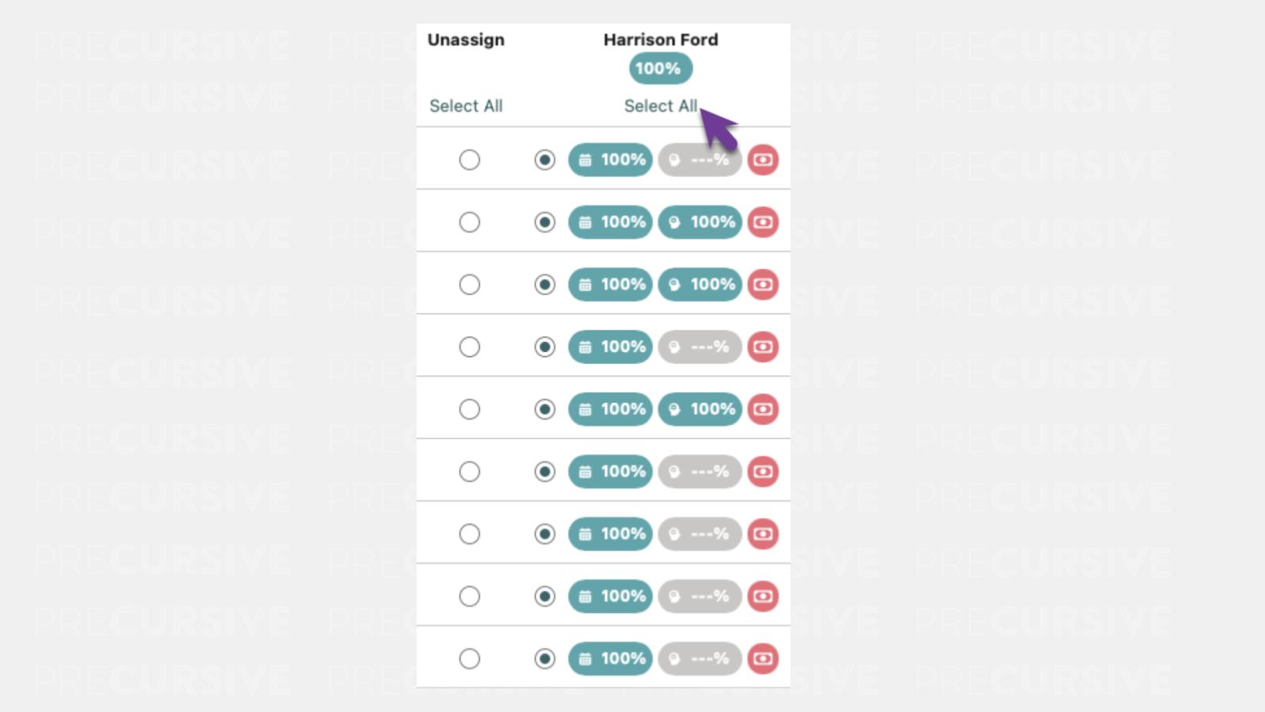Click the Harrison Ford column heading
Screen dimensions: 1265x712
[660, 40]
